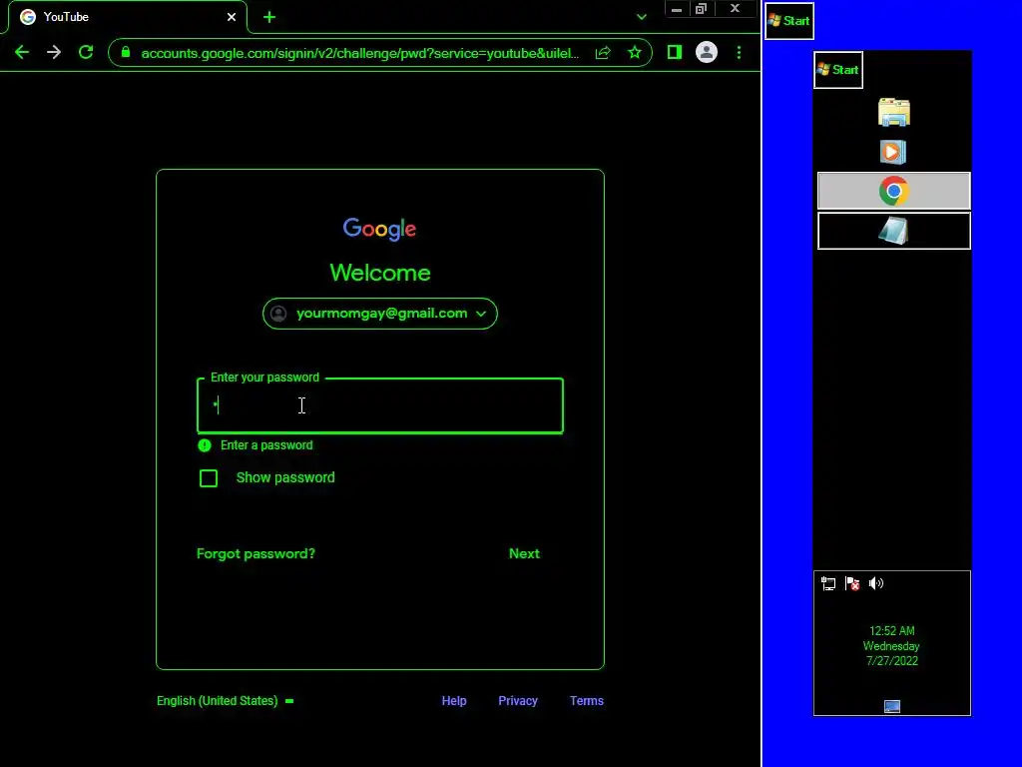The height and width of the screenshot is (767, 1022).
Task: Open a new tab with the plus button
Action: pos(269,18)
